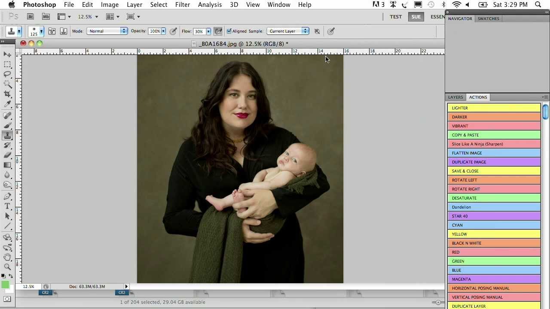Switch to the Swatches tab
550x309 pixels.
[488, 18]
